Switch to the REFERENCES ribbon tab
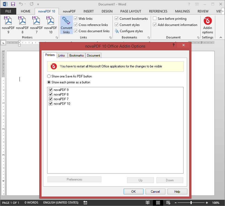This screenshot has width=225, height=206. pyautogui.click(x=158, y=11)
